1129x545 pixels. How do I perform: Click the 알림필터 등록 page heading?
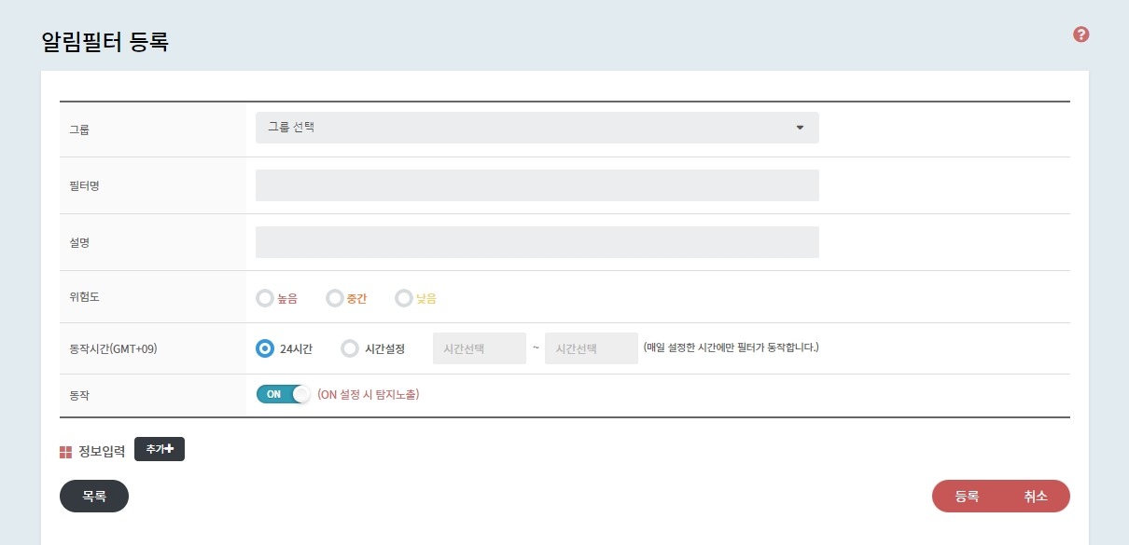pos(105,42)
